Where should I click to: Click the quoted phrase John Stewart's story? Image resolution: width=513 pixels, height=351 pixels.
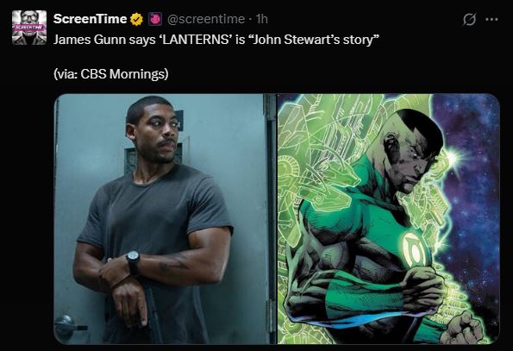pyautogui.click(x=313, y=40)
